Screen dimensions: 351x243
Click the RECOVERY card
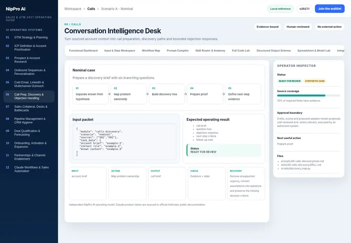point(246,183)
